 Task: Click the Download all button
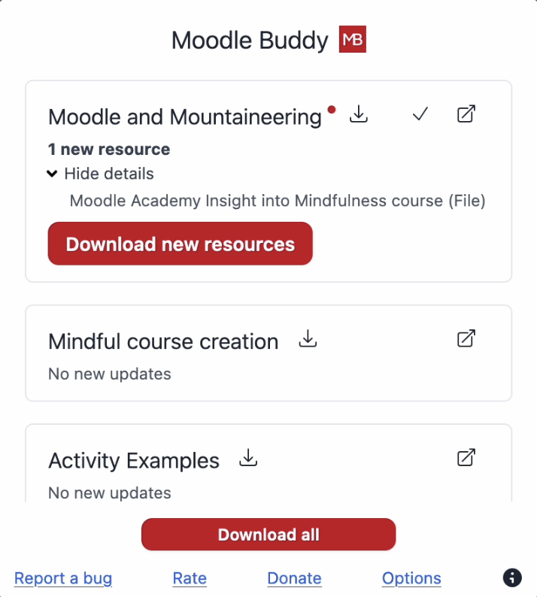coord(268,535)
